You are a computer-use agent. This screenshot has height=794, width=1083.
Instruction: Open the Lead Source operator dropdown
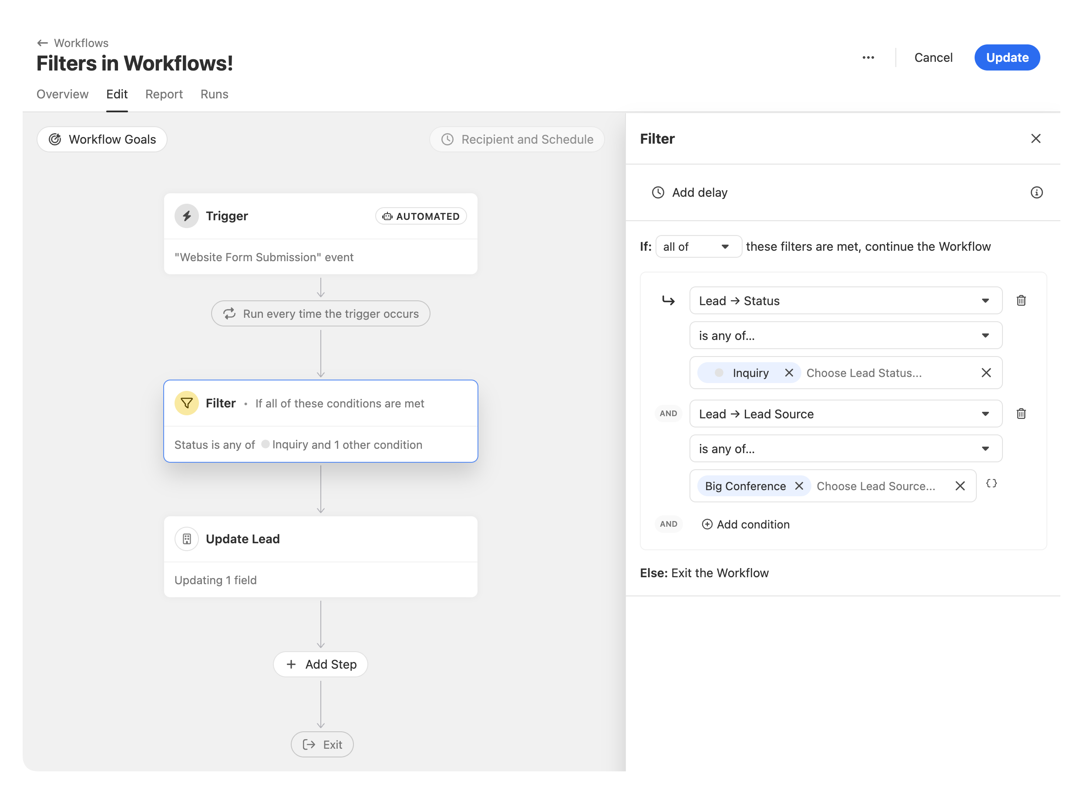pos(845,448)
